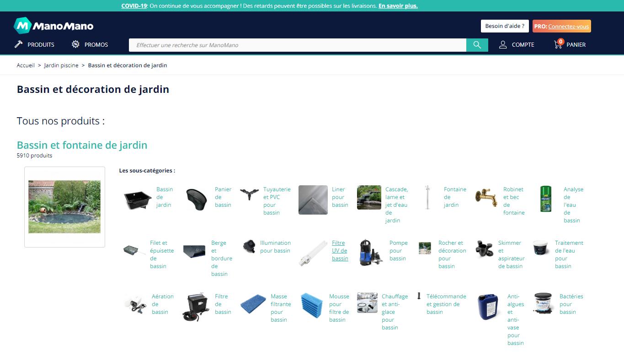Open the Panier de bassin text link

(x=223, y=197)
